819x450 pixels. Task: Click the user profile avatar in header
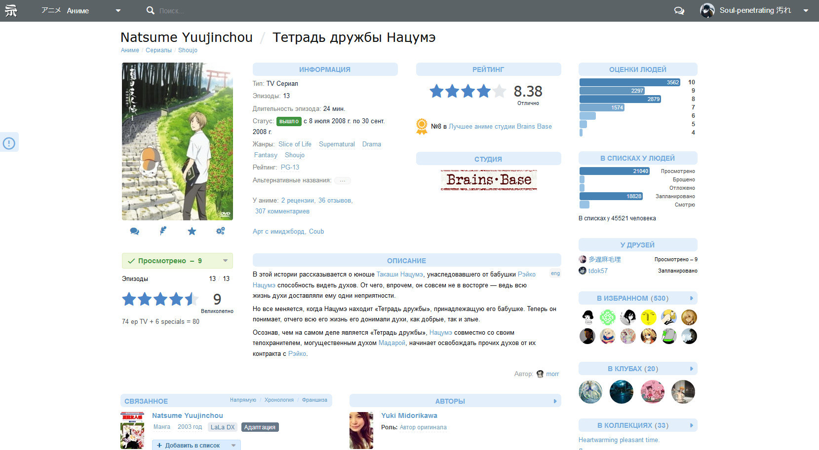tap(707, 10)
